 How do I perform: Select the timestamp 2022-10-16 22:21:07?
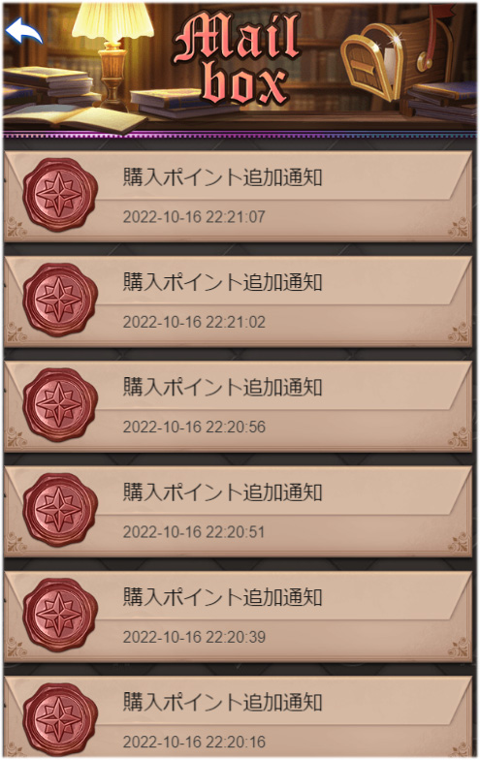(194, 217)
